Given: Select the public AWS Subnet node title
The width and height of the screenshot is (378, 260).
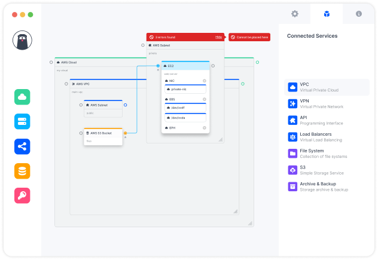Looking at the screenshot, I should [x=99, y=105].
